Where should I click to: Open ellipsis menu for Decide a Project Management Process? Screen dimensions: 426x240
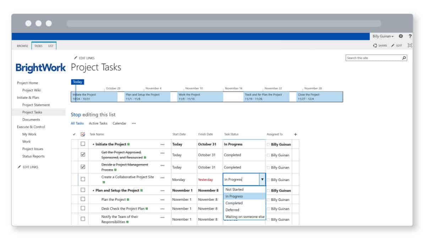(x=162, y=165)
